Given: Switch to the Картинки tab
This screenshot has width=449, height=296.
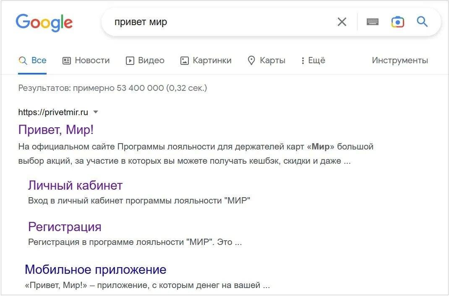Looking at the screenshot, I should [x=206, y=61].
